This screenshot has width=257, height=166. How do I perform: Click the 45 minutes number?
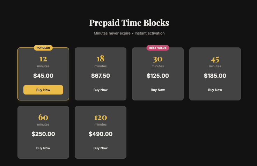click(x=215, y=59)
